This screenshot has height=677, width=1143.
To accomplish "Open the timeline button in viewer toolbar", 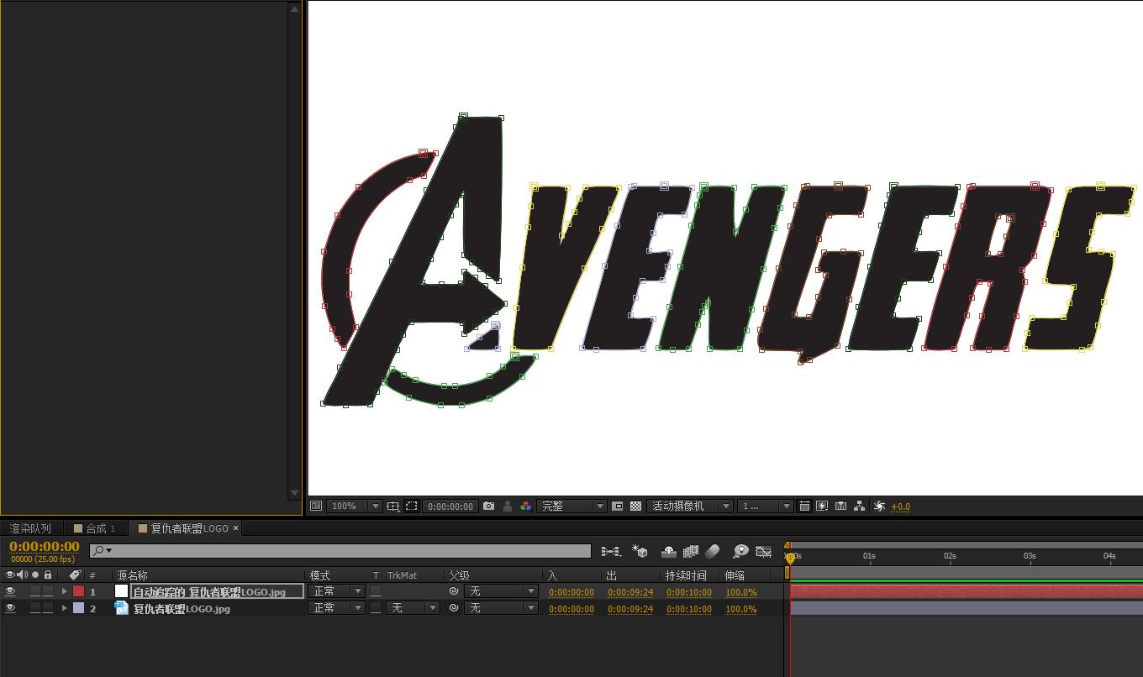I will pyautogui.click(x=840, y=506).
